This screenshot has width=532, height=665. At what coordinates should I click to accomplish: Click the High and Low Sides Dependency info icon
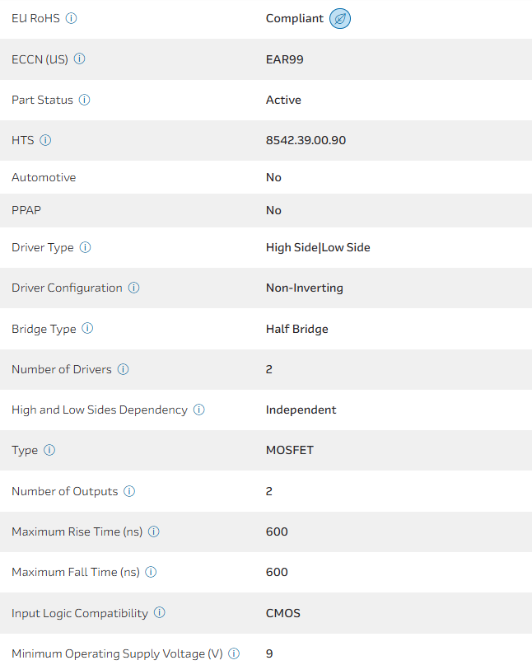point(198,410)
